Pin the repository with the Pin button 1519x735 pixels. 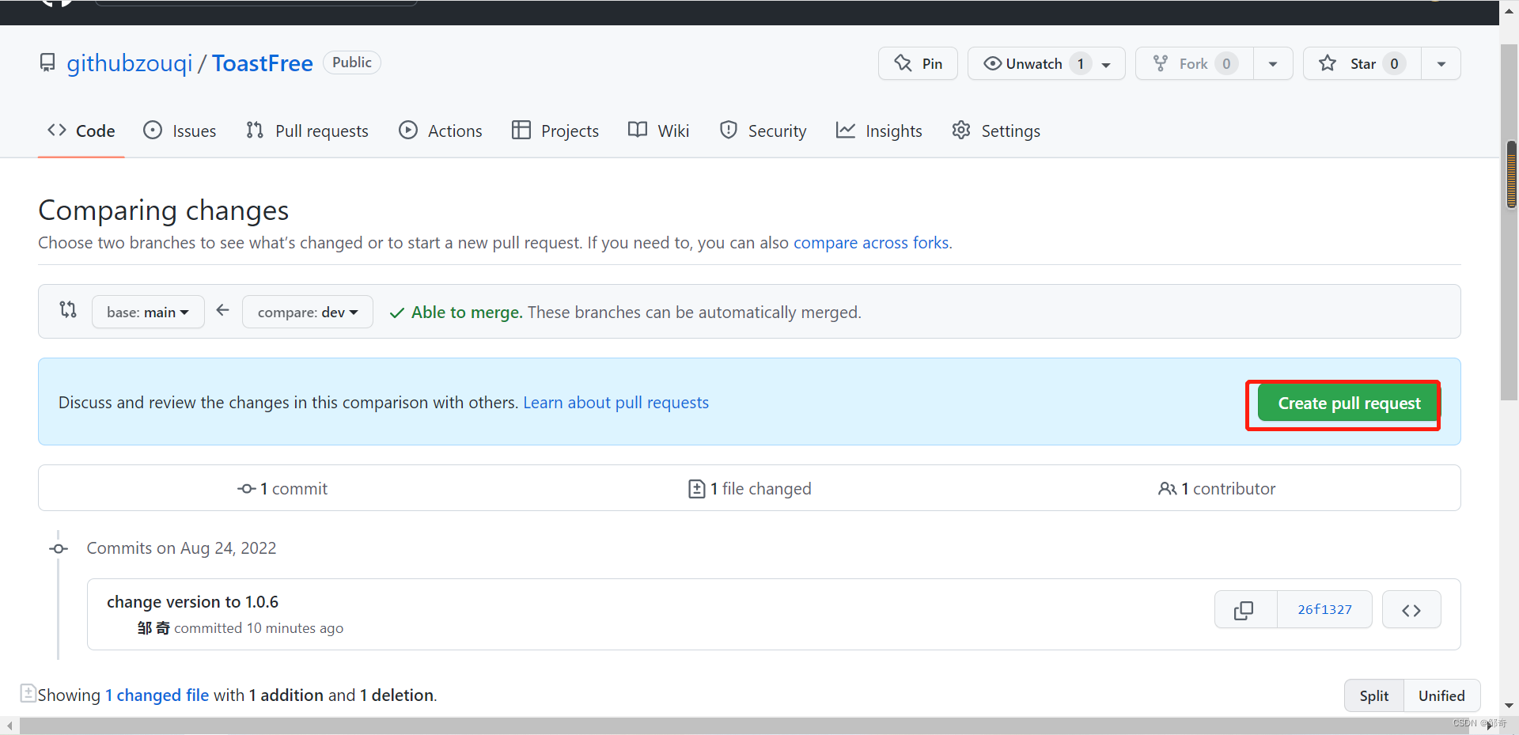(x=918, y=63)
